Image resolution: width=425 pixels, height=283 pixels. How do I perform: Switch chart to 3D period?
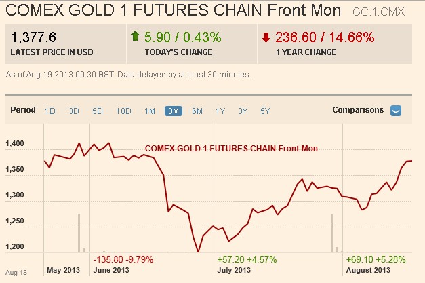[74, 111]
